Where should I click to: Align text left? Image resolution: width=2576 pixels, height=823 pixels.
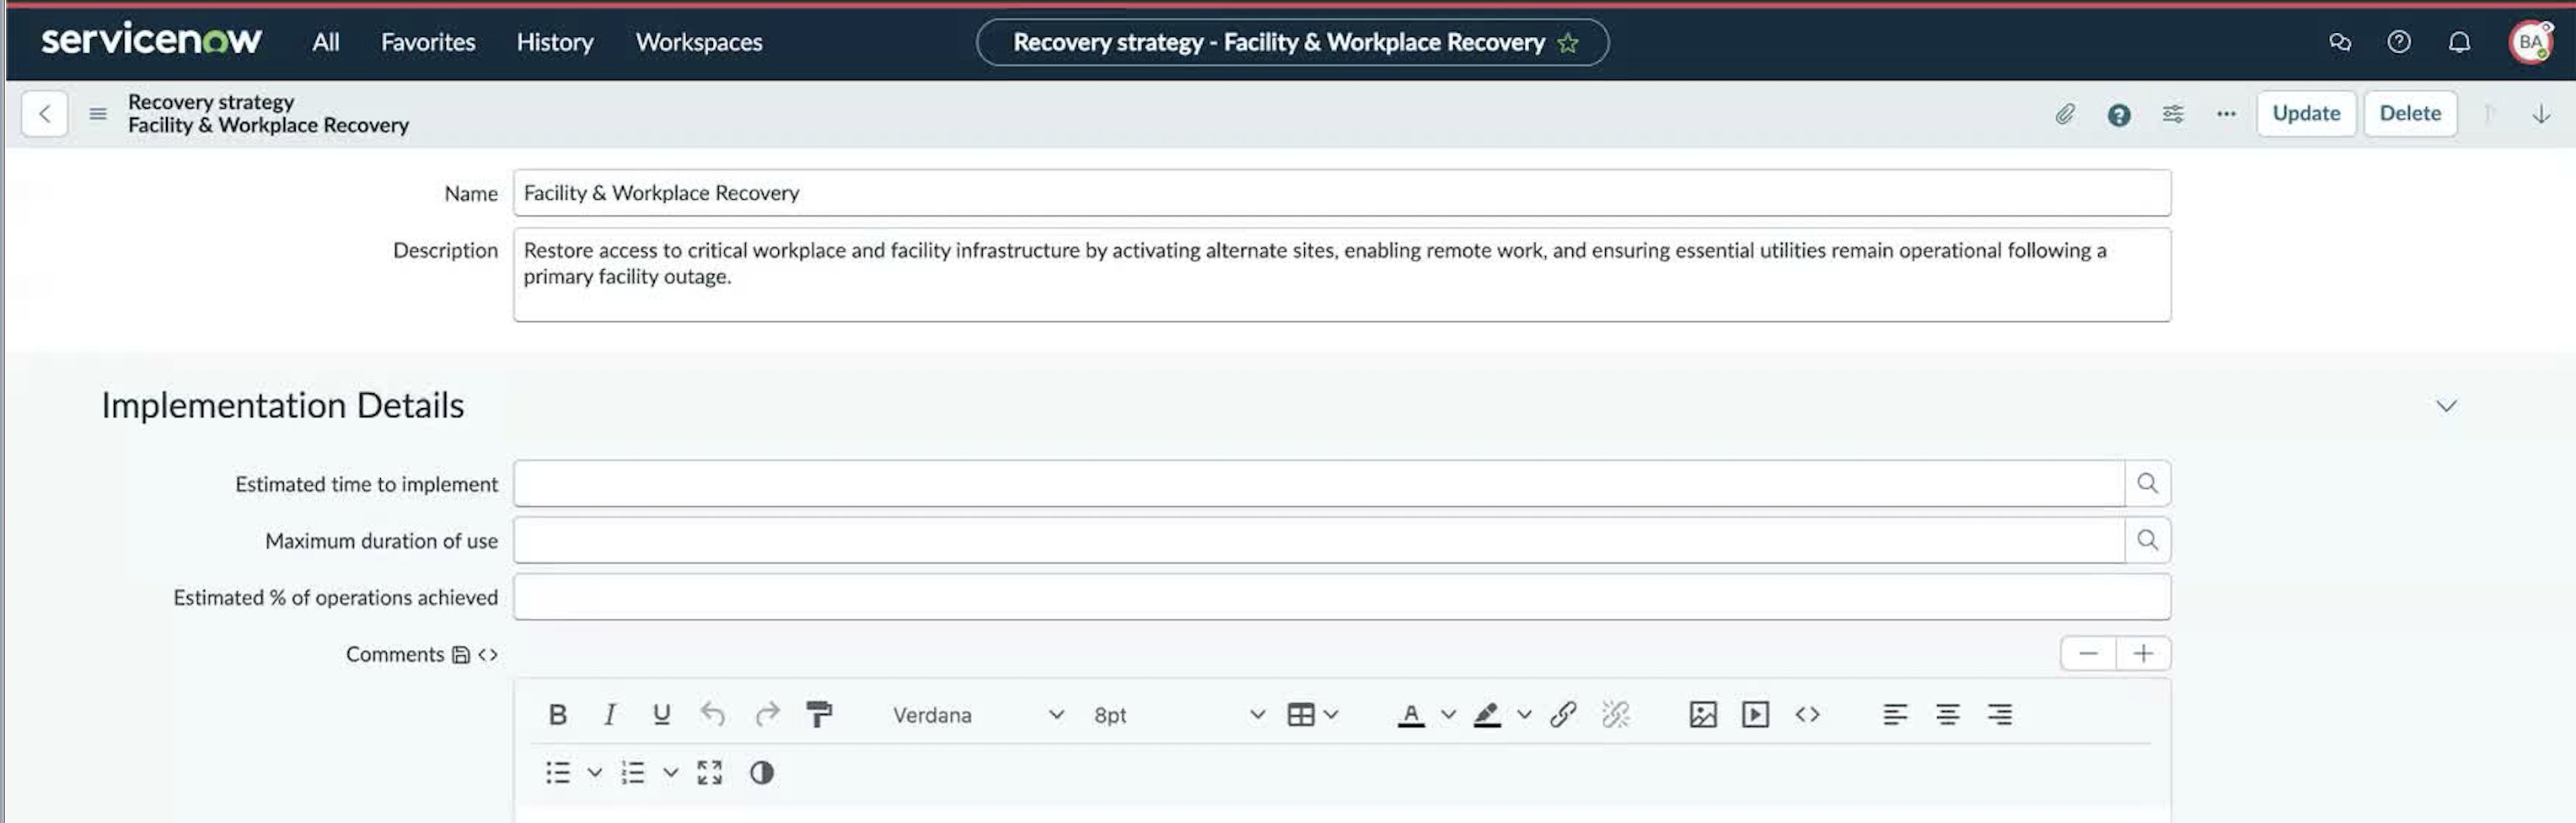pos(1895,715)
